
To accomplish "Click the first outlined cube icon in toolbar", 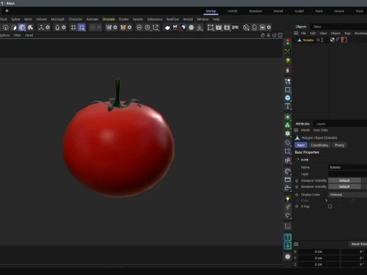I will click(5, 27).
